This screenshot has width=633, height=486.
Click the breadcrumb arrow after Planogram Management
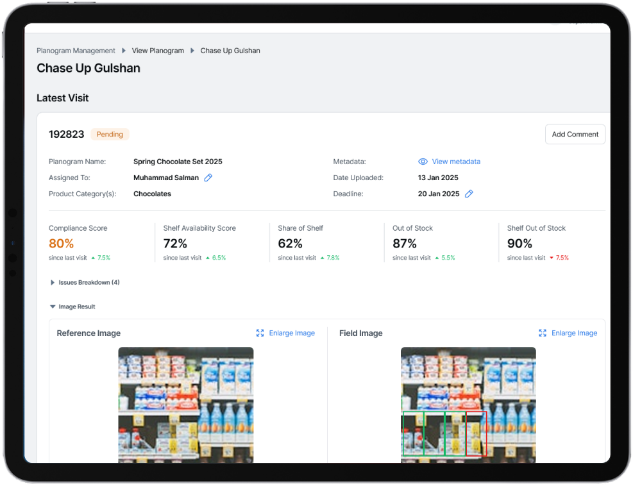(124, 51)
